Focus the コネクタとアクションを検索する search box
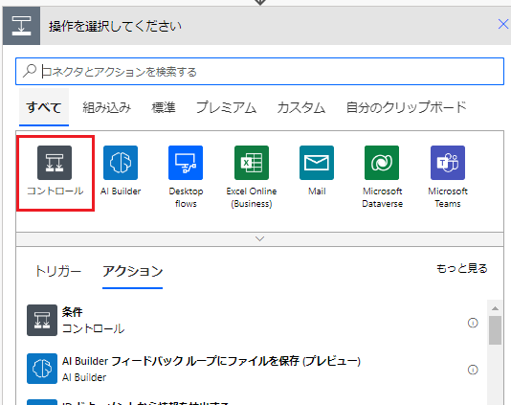Viewport: 511px width, 405px height. pyautogui.click(x=259, y=71)
